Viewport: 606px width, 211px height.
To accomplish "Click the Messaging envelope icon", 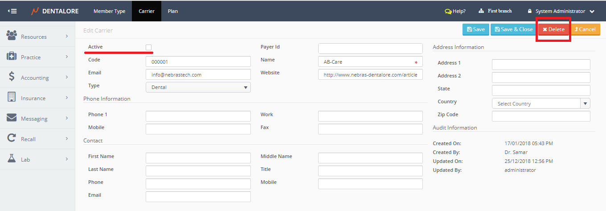I will 12,118.
